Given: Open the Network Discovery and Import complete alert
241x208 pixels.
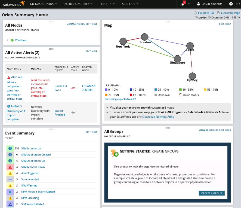Looking at the screenshot, I should [x=16, y=113].
